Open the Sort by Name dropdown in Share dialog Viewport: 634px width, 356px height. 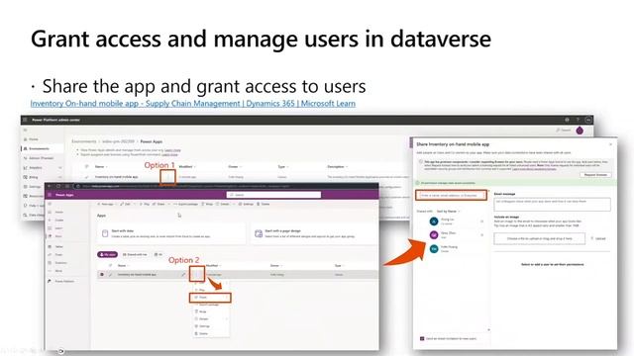(x=448, y=211)
